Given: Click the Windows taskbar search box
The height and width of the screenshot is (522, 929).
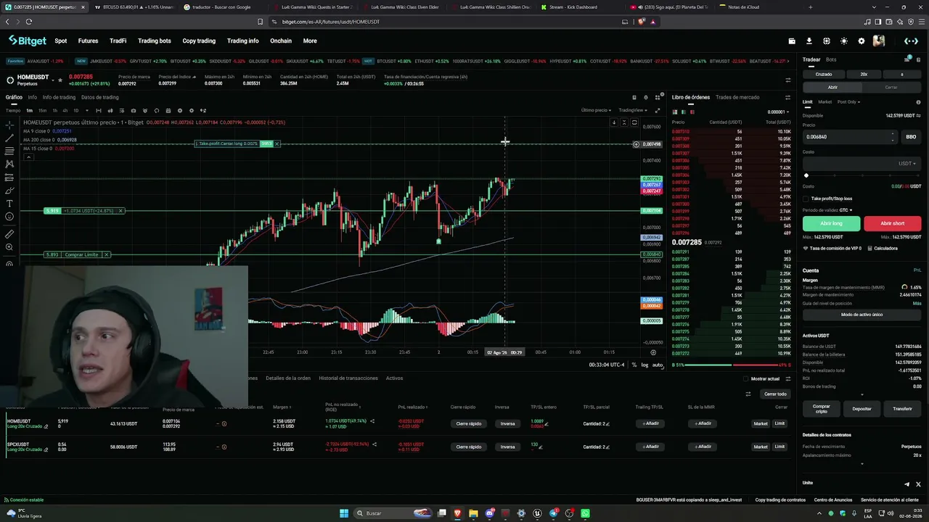Looking at the screenshot, I should click(392, 513).
